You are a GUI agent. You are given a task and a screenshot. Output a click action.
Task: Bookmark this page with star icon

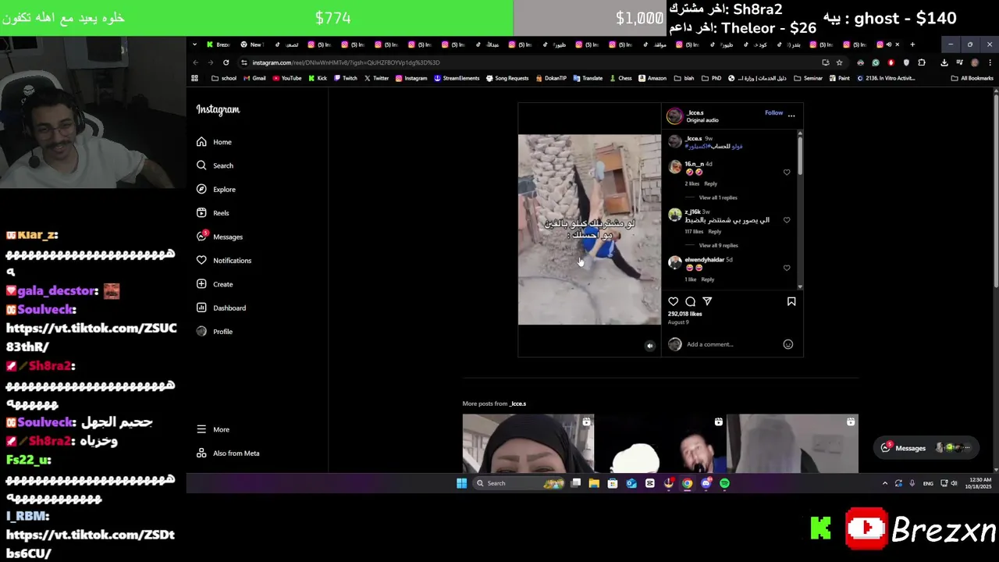[x=840, y=62]
